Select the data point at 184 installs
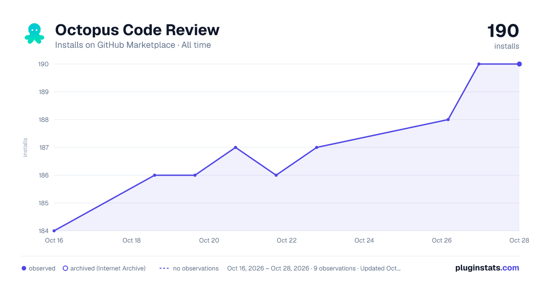This screenshot has width=541, height=284. click(54, 231)
